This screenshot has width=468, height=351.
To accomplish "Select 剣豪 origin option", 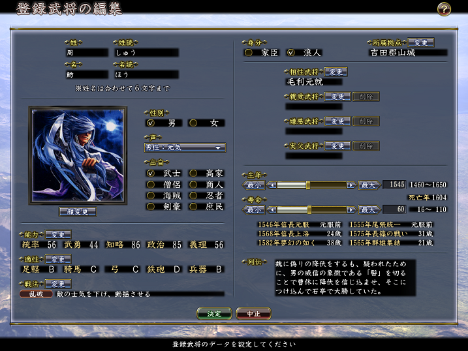I will pyautogui.click(x=151, y=206).
